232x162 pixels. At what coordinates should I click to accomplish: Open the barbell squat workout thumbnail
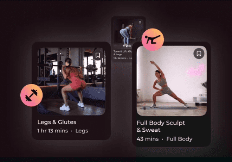pyautogui.click(x=71, y=81)
